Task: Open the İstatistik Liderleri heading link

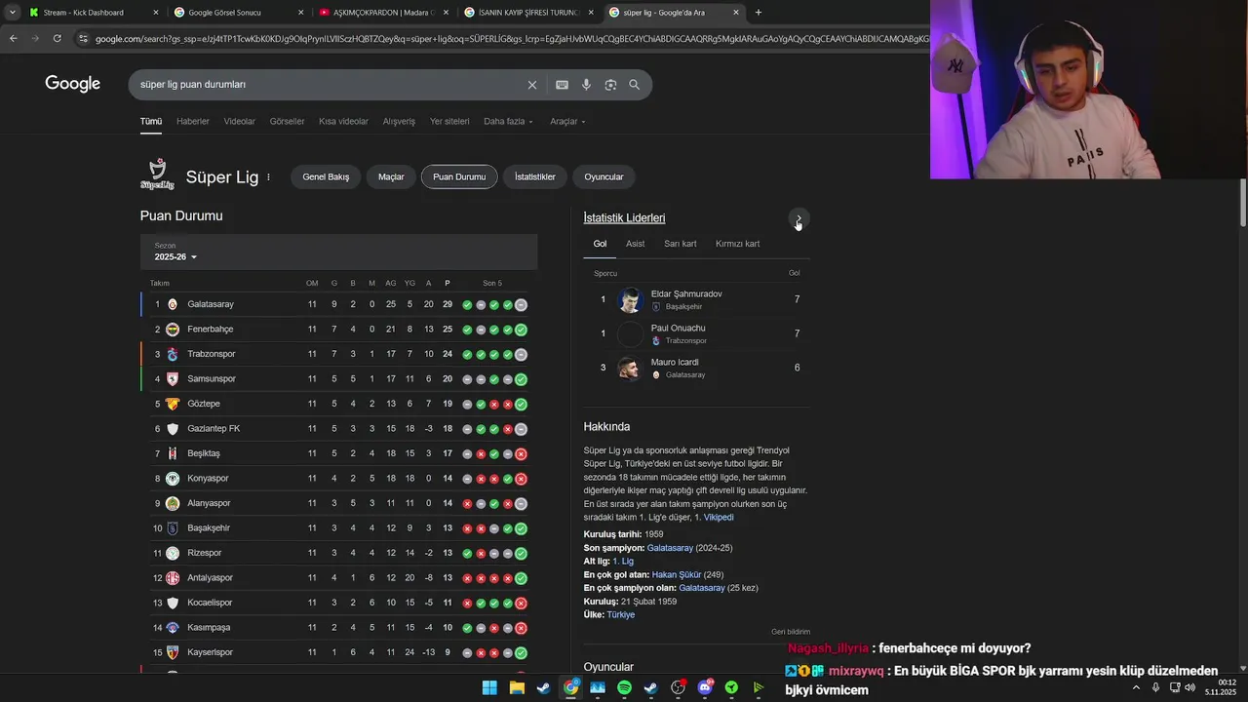Action: point(624,218)
